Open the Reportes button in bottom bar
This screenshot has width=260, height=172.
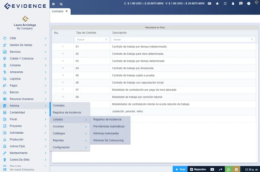pos(198,169)
